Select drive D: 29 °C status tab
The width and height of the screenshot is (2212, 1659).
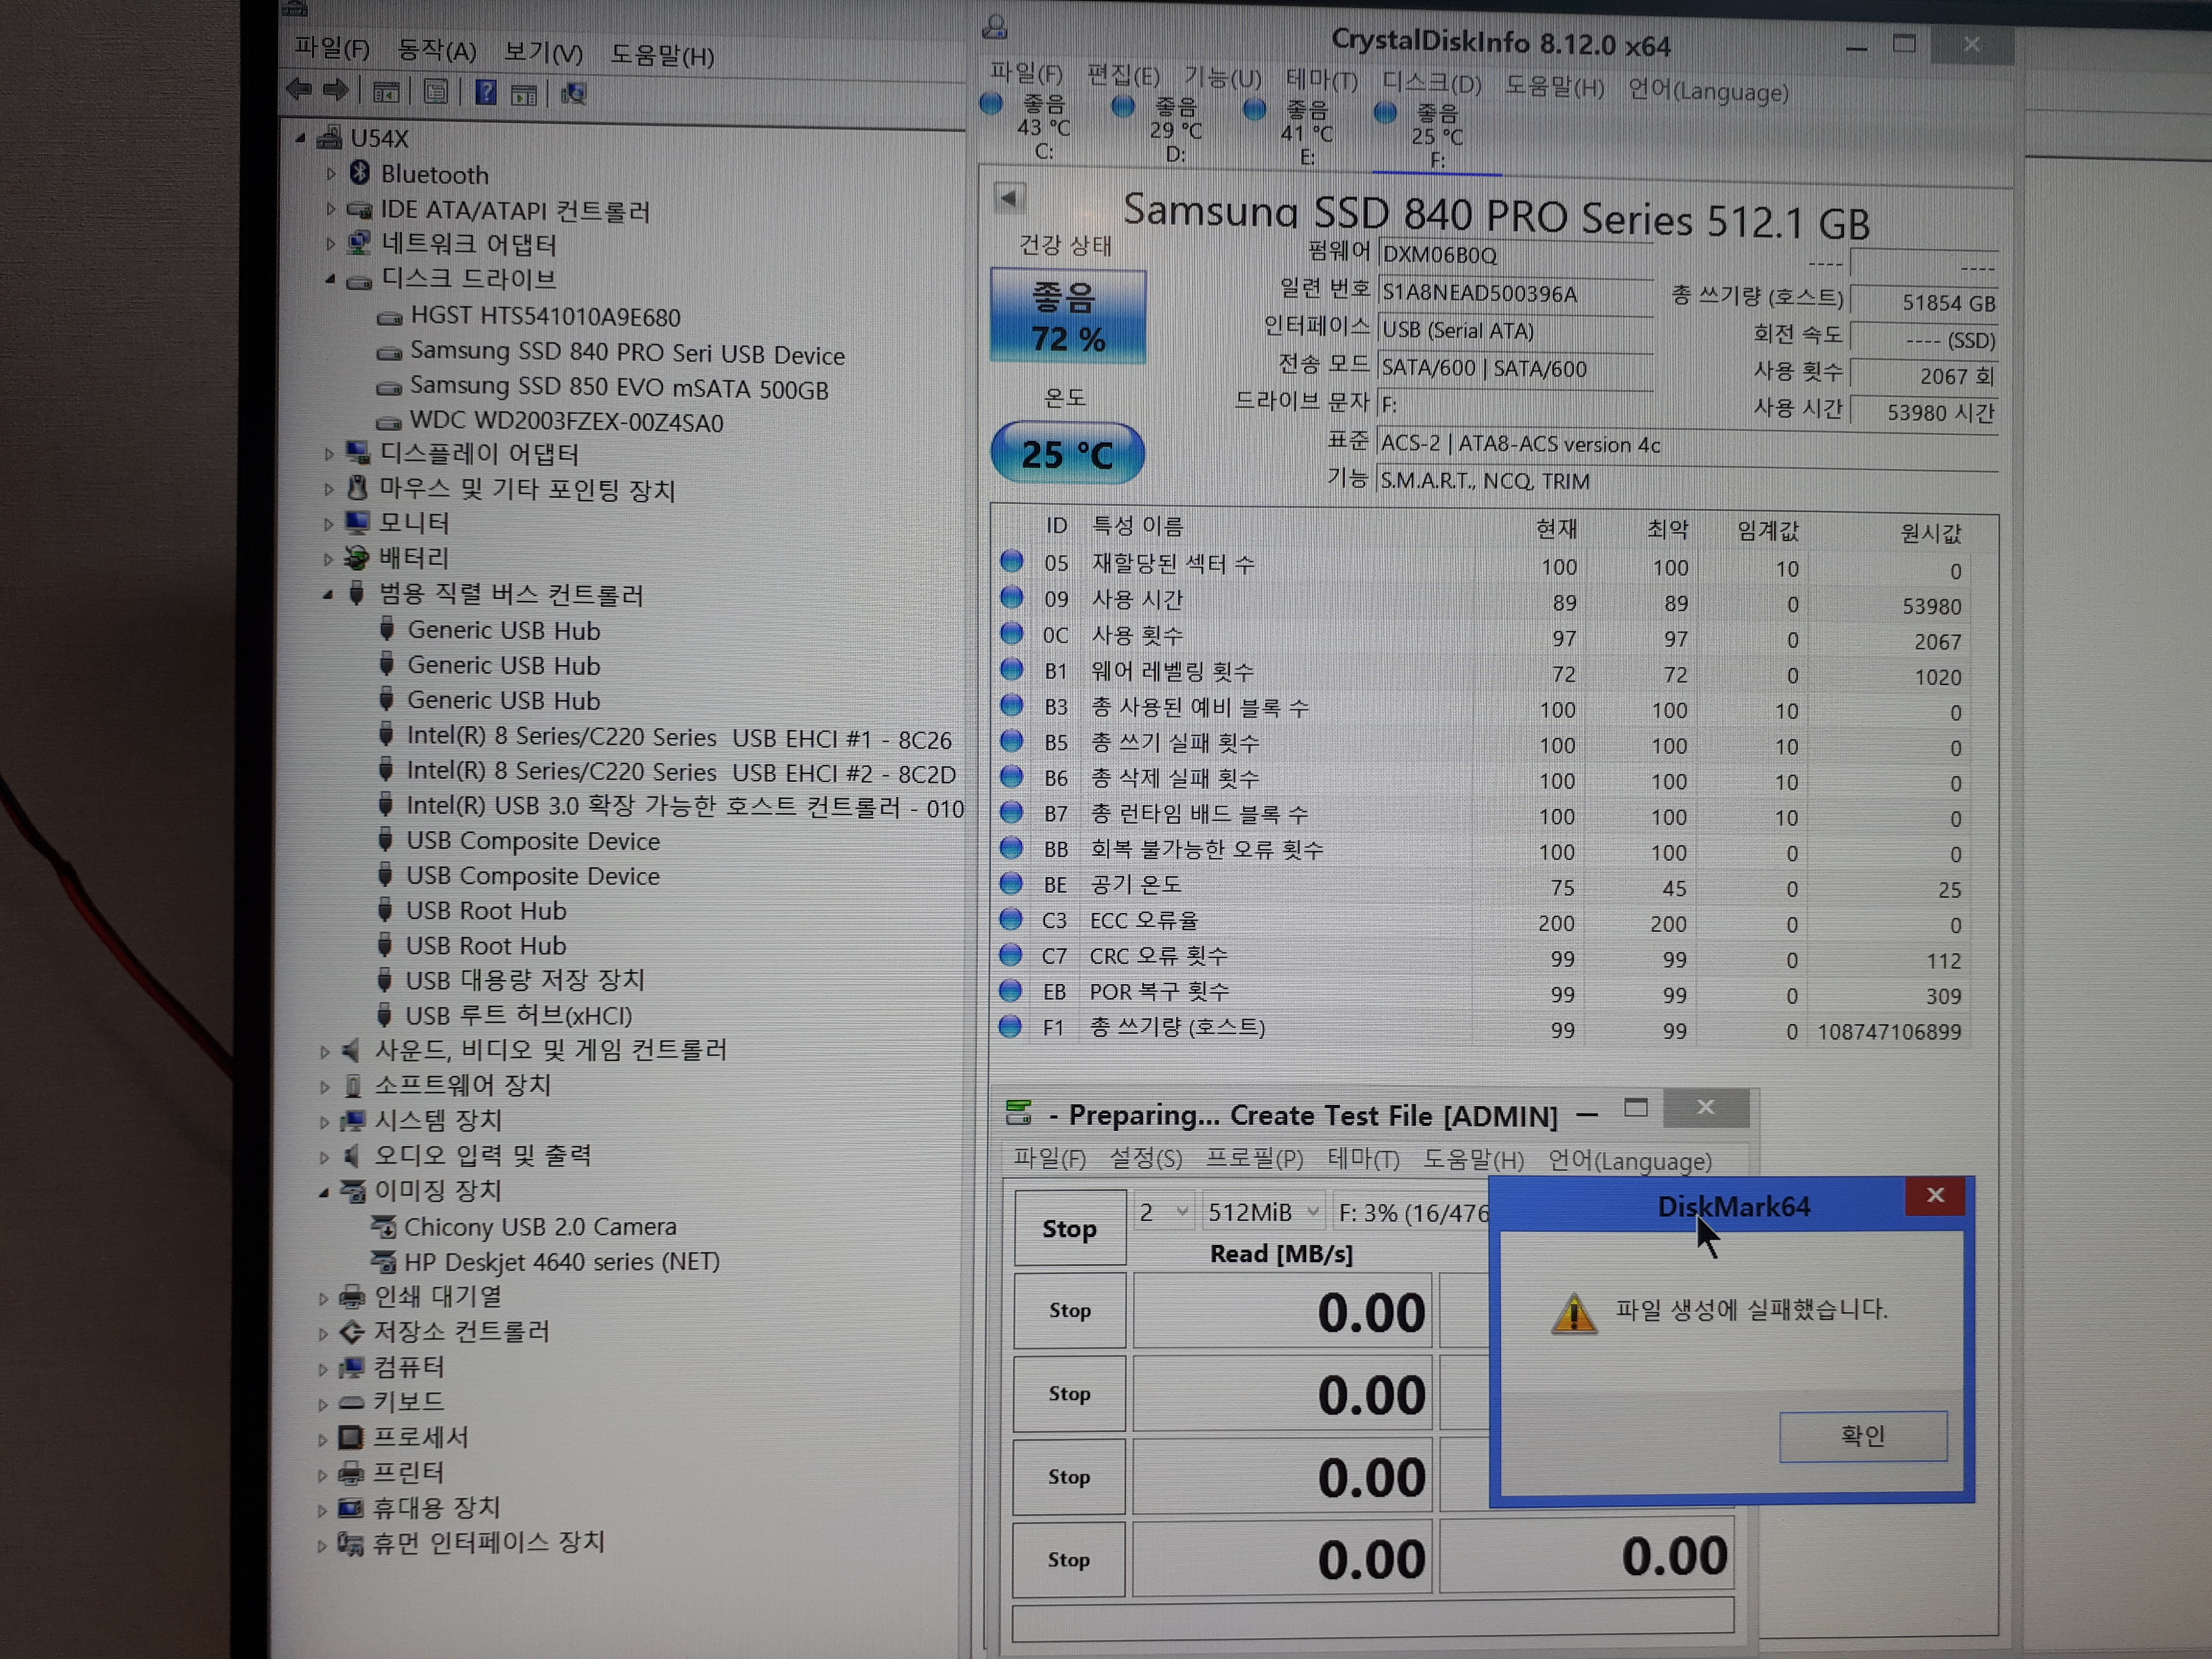(x=1161, y=130)
